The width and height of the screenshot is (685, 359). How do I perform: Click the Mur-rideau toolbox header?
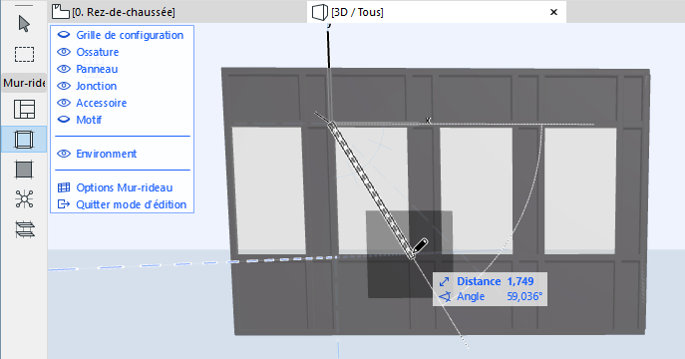coord(24,83)
